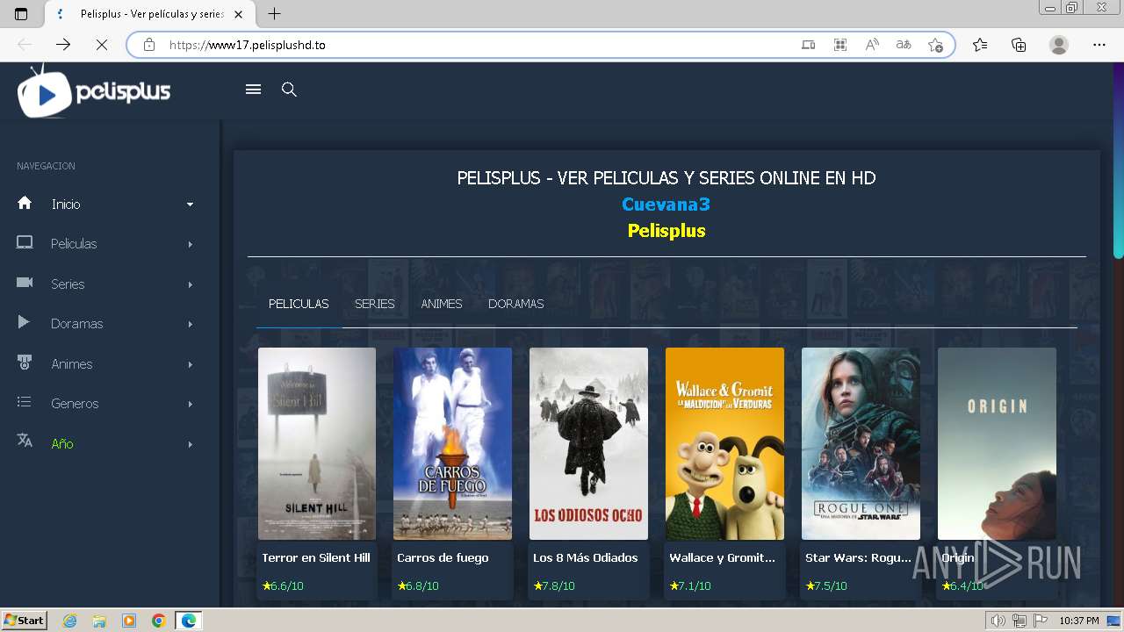Open browser tab actions menu icon
1124x632 pixels.
tap(21, 14)
